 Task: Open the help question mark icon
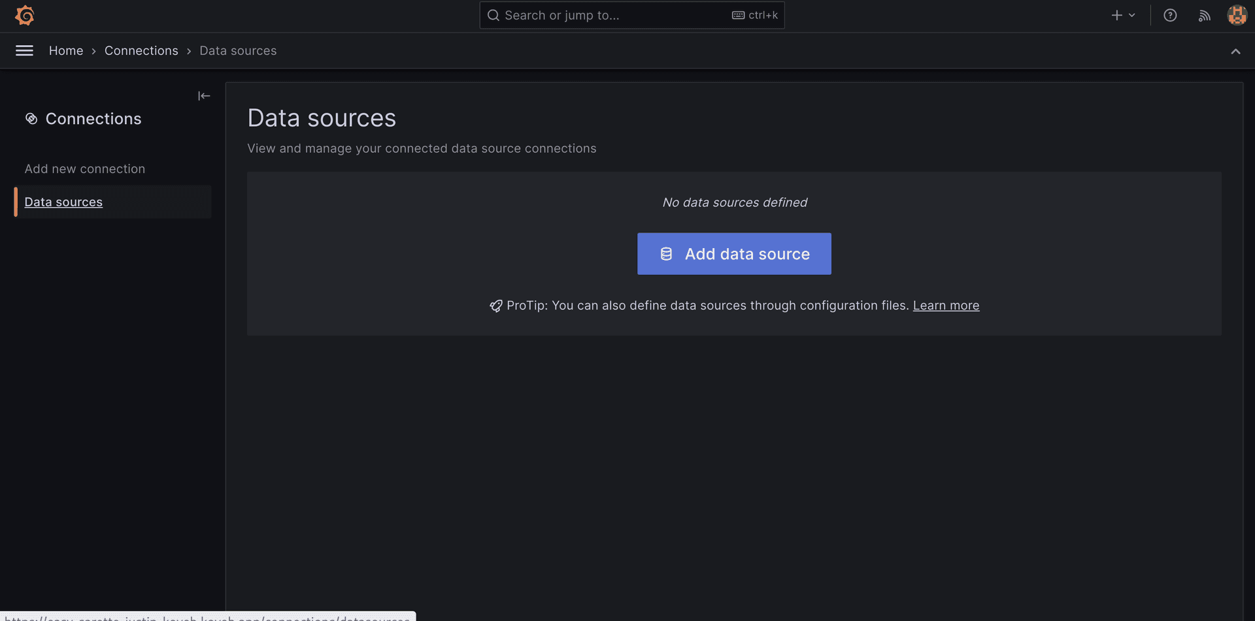1170,15
